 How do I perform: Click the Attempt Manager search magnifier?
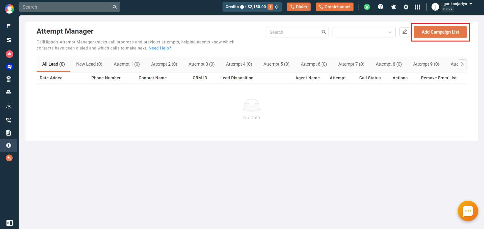(324, 32)
